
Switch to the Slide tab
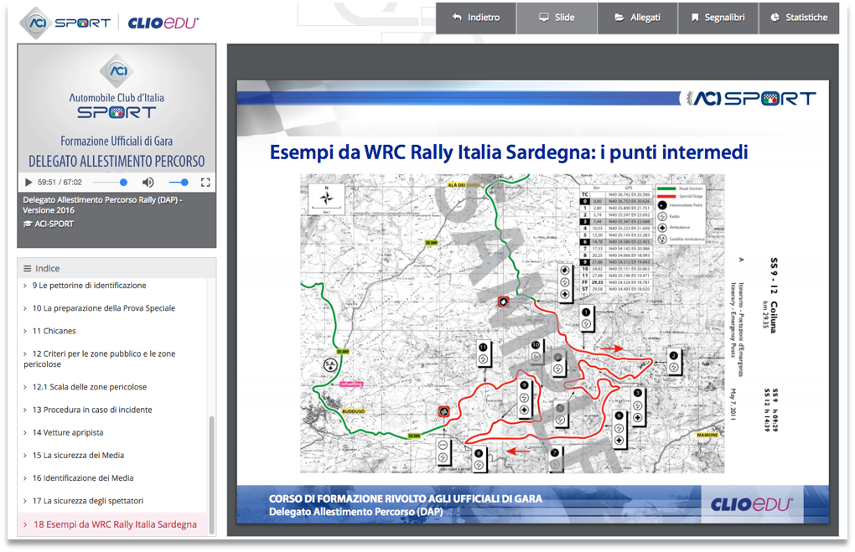click(557, 18)
